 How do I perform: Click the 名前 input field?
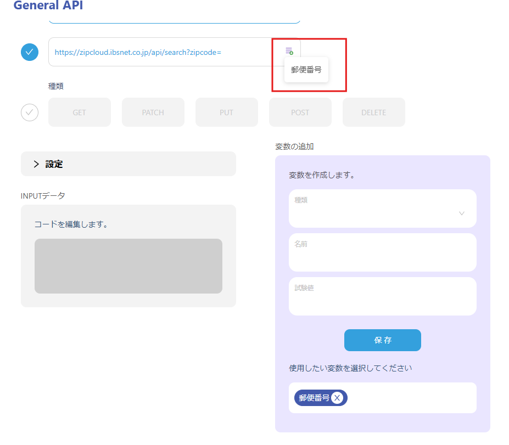(382, 252)
